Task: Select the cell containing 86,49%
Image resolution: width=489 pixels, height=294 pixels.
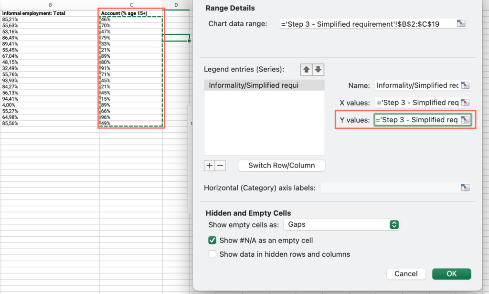Action: tap(50, 38)
